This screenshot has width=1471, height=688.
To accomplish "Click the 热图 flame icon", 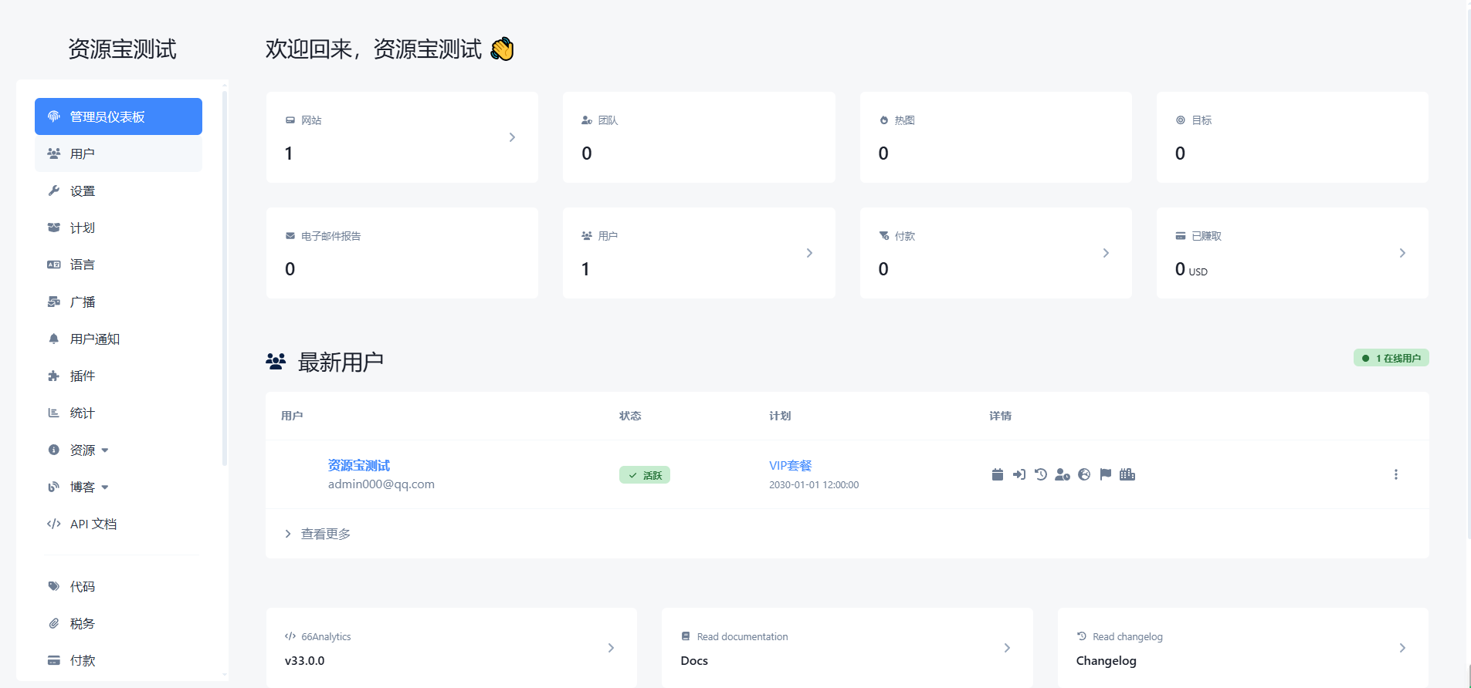I will pos(884,120).
